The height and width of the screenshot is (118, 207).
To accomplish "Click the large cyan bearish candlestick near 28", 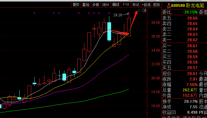I will pos(109,31).
